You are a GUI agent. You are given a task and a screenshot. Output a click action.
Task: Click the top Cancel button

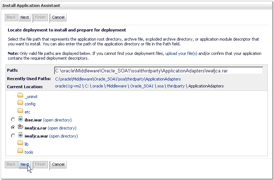coord(58,18)
